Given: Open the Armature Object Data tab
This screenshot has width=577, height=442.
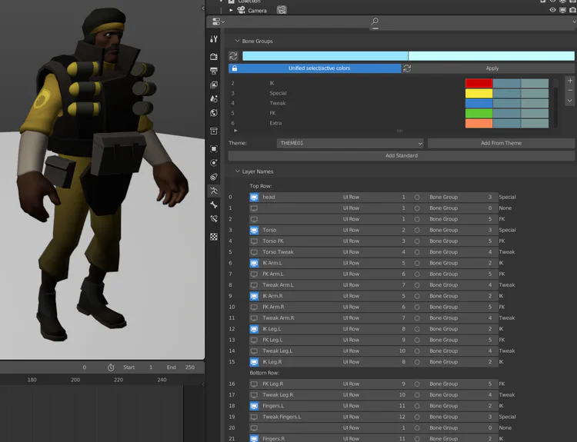Looking at the screenshot, I should (214, 191).
